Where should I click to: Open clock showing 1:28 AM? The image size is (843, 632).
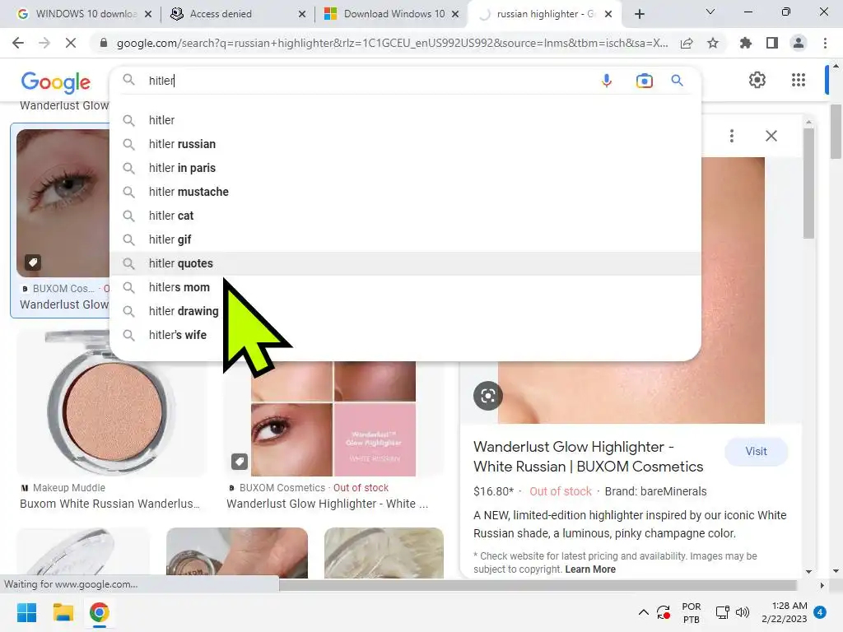(x=785, y=612)
